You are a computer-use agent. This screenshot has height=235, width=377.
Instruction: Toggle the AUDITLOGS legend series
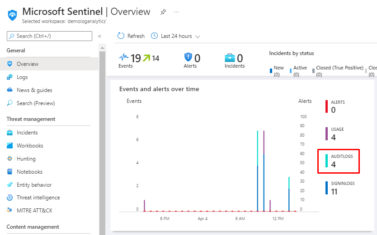pyautogui.click(x=339, y=161)
